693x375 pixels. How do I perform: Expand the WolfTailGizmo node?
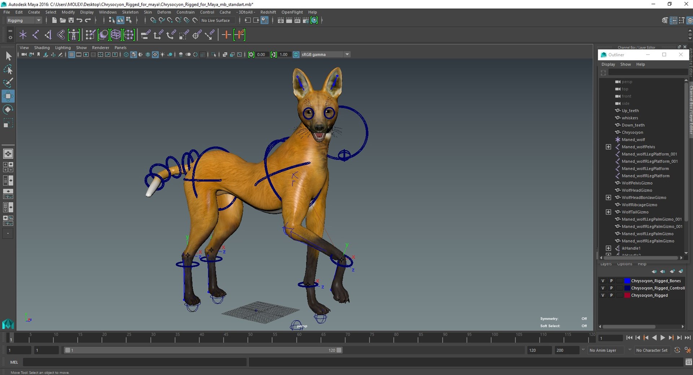pyautogui.click(x=608, y=212)
